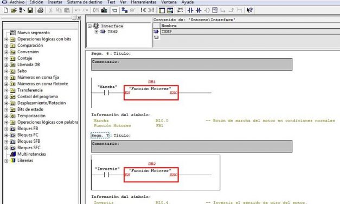This screenshot has width=340, height=204.
Task: Click the Open folder toolbar icon
Action: (x=14, y=10)
